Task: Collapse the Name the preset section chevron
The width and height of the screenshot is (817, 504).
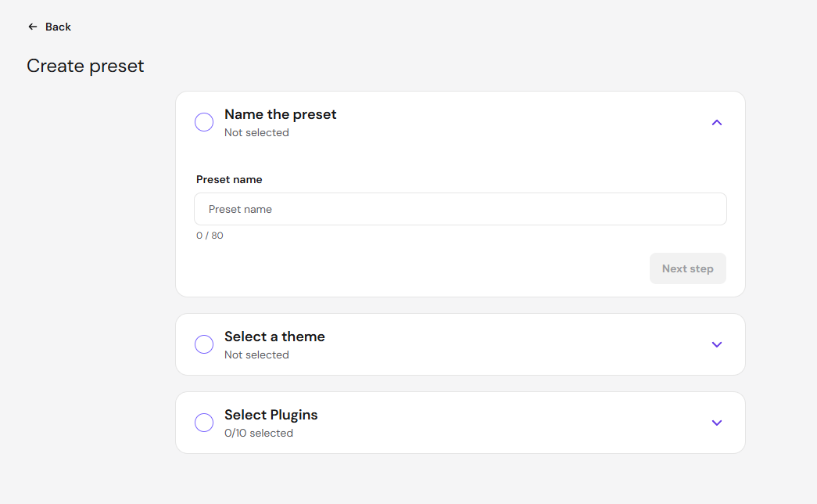Action: coord(716,123)
